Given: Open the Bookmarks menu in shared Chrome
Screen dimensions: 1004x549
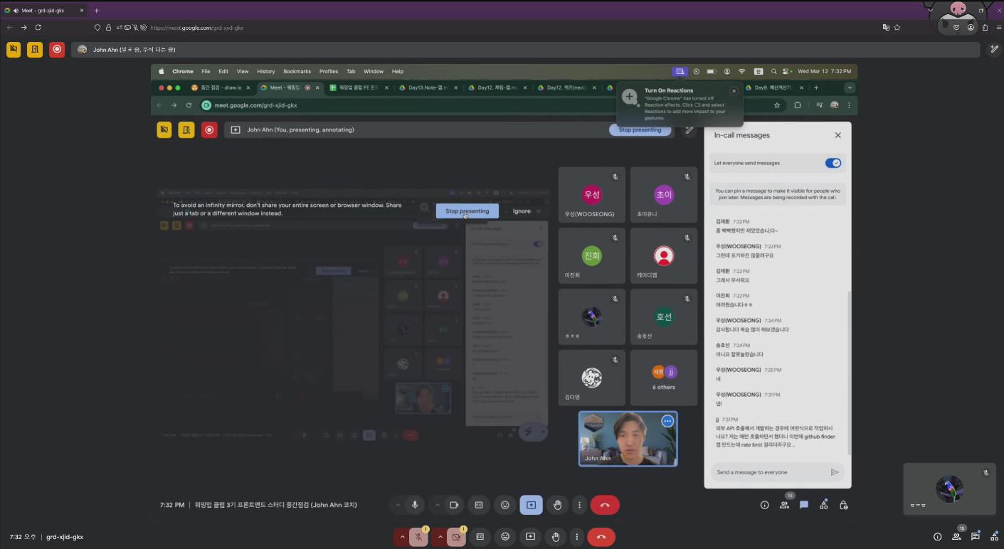Looking at the screenshot, I should pos(297,71).
